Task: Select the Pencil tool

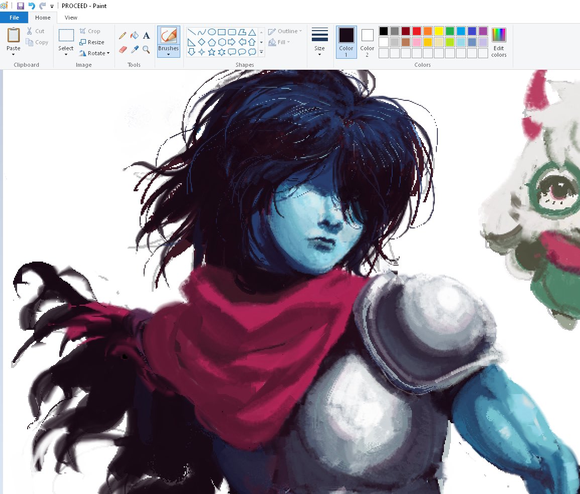Action: tap(123, 36)
